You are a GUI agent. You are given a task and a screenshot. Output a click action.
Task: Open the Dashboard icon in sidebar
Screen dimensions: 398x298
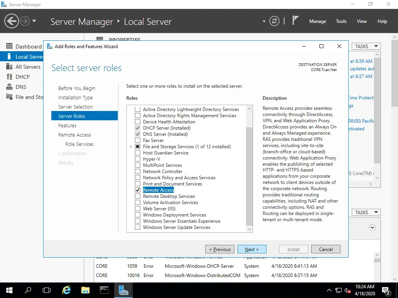(x=9, y=47)
